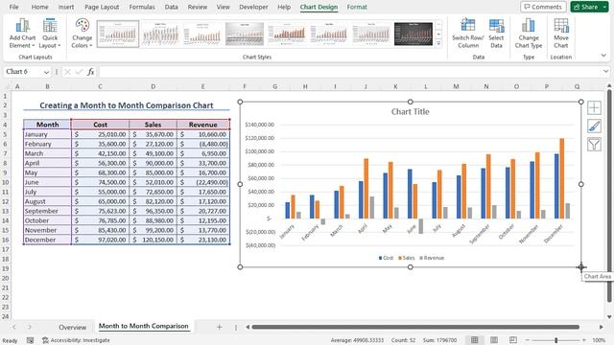Image resolution: width=614 pixels, height=345 pixels.
Task: Click the Cost legend entry
Action: click(386, 258)
